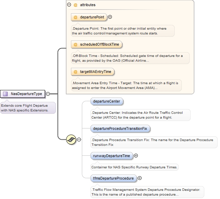Collapse the NasDepartureType node
The height and width of the screenshot is (199, 220).
48,94
